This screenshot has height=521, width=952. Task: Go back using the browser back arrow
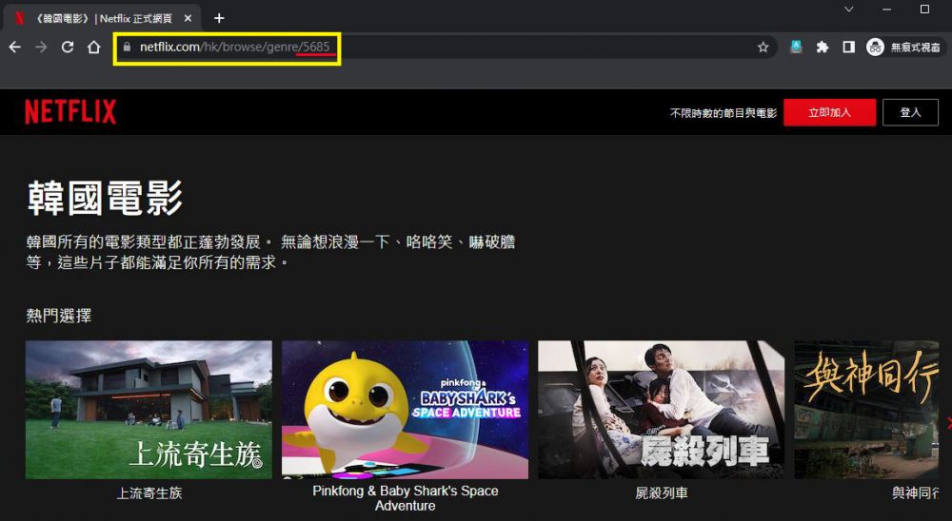tap(15, 48)
